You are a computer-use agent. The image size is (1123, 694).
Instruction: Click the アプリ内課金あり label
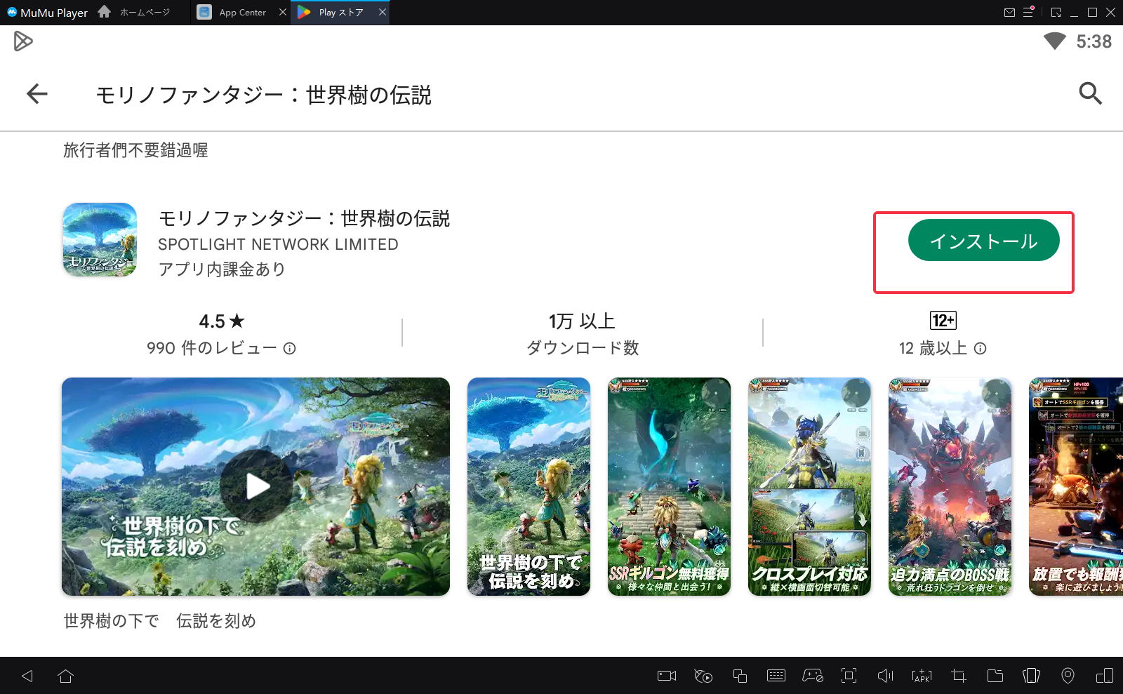point(222,269)
